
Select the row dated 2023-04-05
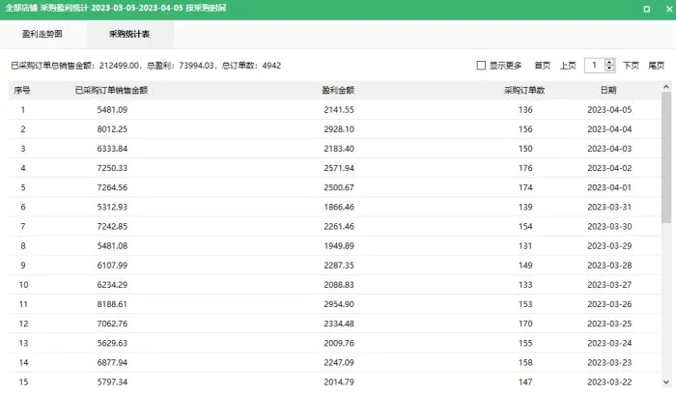click(334, 109)
